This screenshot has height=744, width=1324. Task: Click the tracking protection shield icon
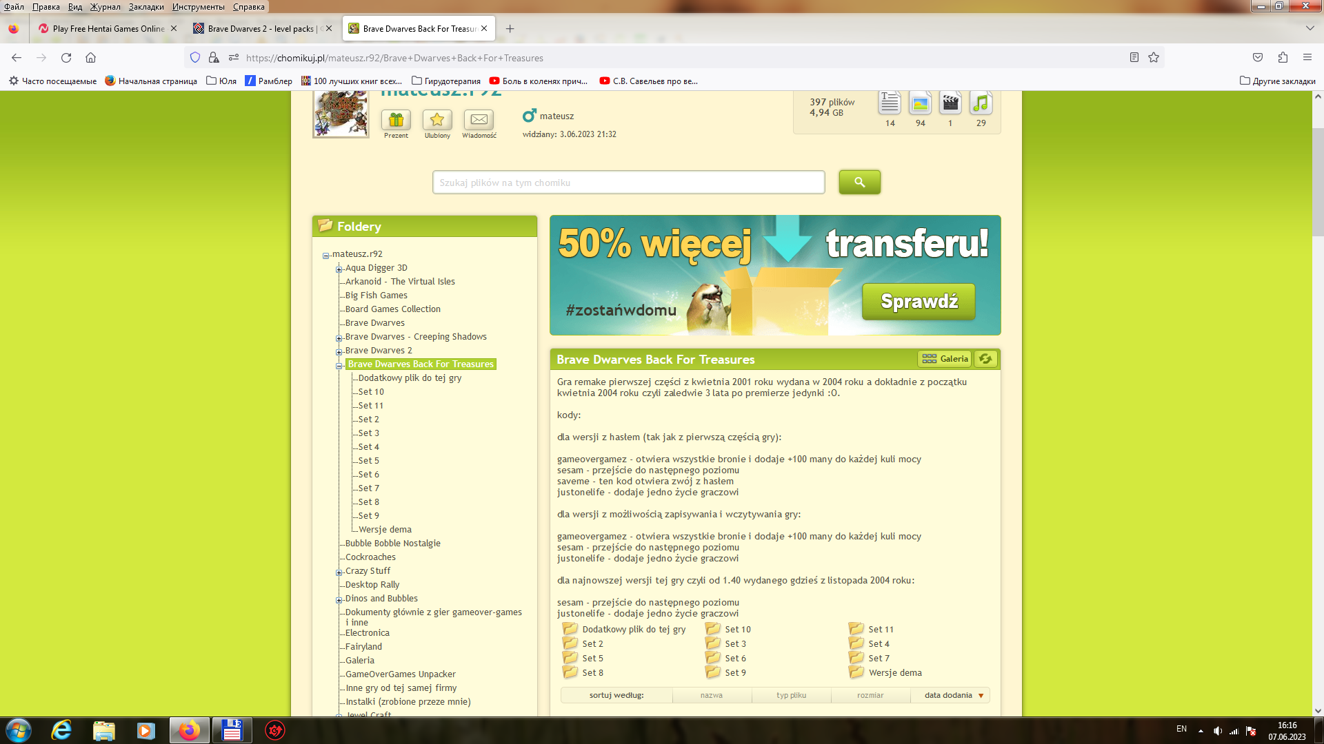click(x=195, y=58)
